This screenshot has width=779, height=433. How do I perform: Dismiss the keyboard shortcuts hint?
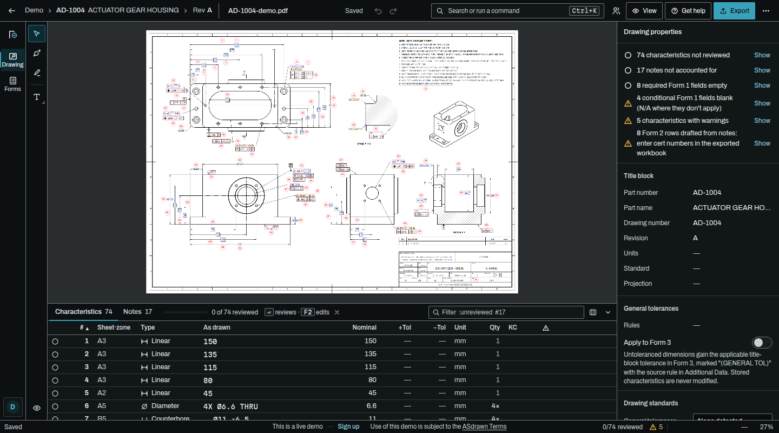tap(337, 312)
